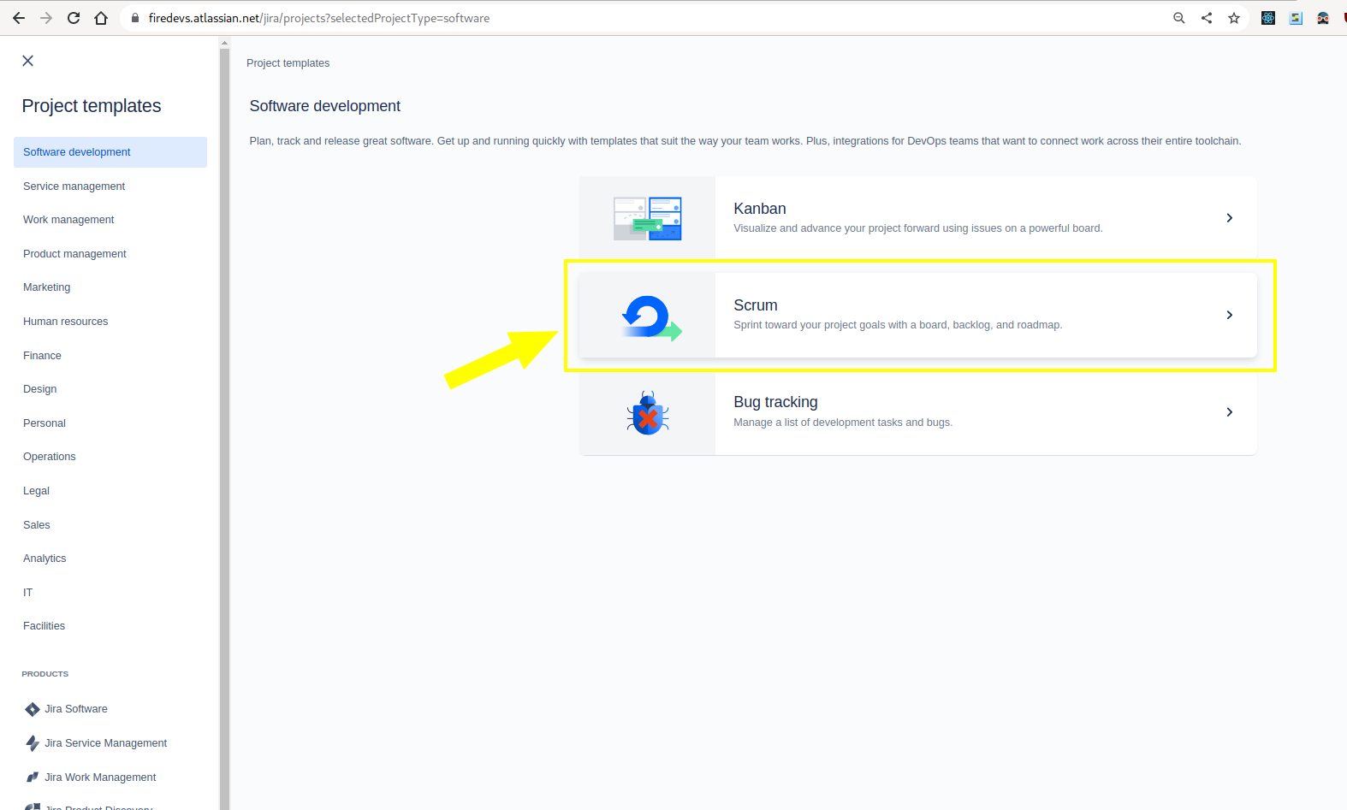Select Sales category

tap(110, 525)
